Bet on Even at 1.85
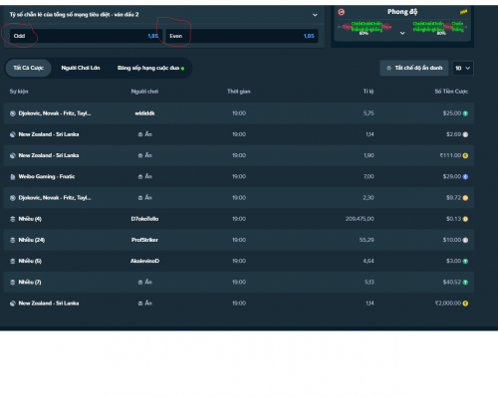The height and width of the screenshot is (397, 498). (x=242, y=36)
